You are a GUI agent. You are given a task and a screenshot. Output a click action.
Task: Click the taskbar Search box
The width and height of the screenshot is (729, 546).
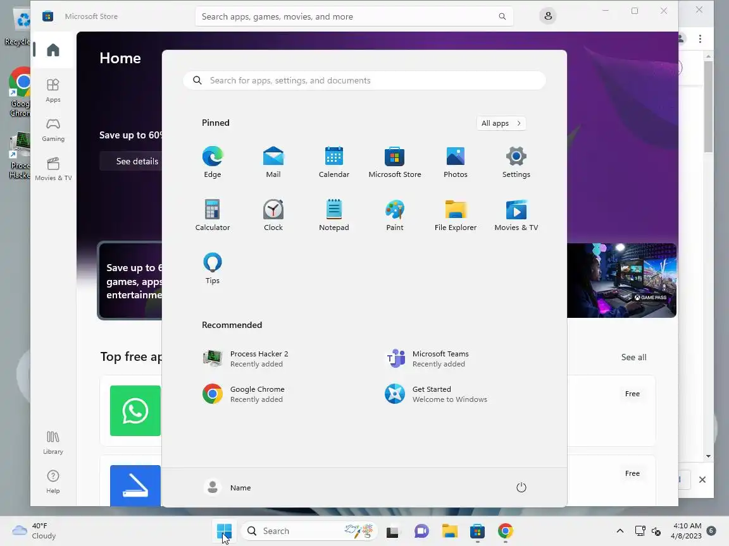pyautogui.click(x=309, y=531)
